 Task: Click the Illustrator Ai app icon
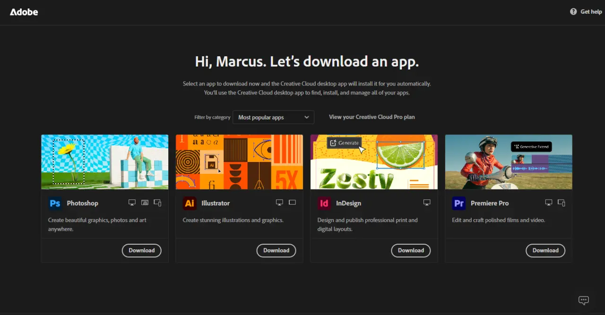(x=190, y=204)
